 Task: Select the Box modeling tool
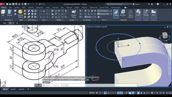click(3, 13)
